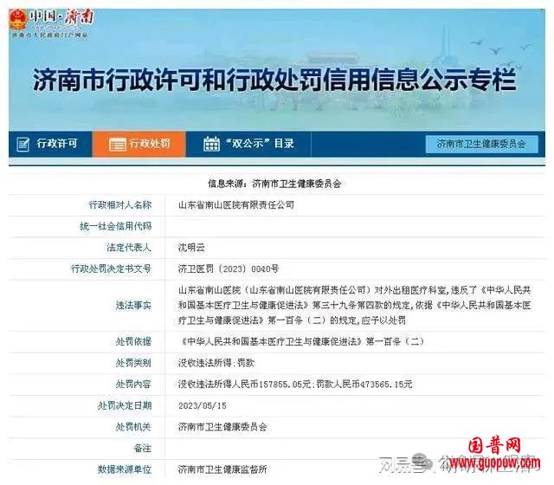Click the 行政相对人名称 label
Screen dimensions: 554x485
(x=120, y=205)
